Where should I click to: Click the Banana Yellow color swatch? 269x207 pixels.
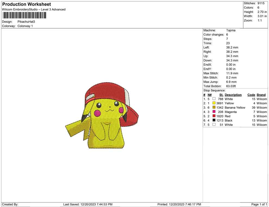(214, 107)
